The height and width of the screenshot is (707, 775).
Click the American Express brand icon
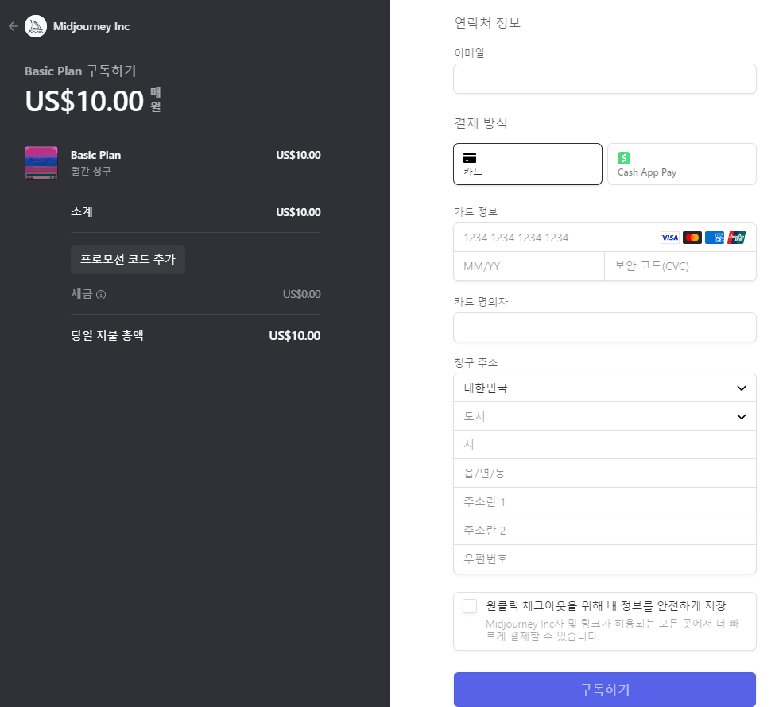tap(714, 237)
